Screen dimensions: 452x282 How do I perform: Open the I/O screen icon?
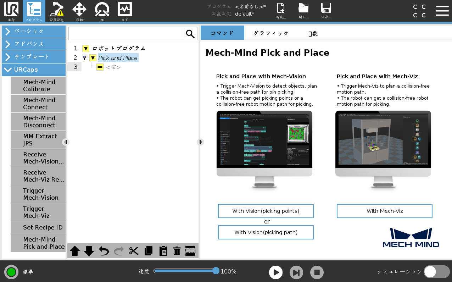pyautogui.click(x=102, y=11)
